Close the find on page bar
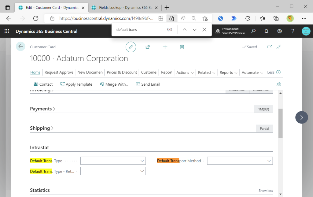Screen dimensions: 313x197 (x=204, y=30)
